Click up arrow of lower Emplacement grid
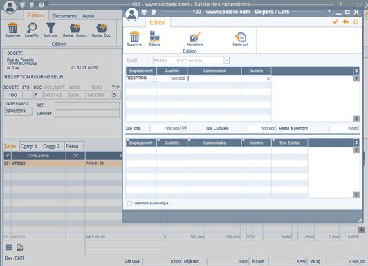 [x=356, y=150]
